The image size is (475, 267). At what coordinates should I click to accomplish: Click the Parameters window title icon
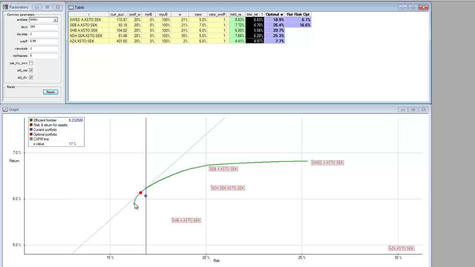[5, 7]
